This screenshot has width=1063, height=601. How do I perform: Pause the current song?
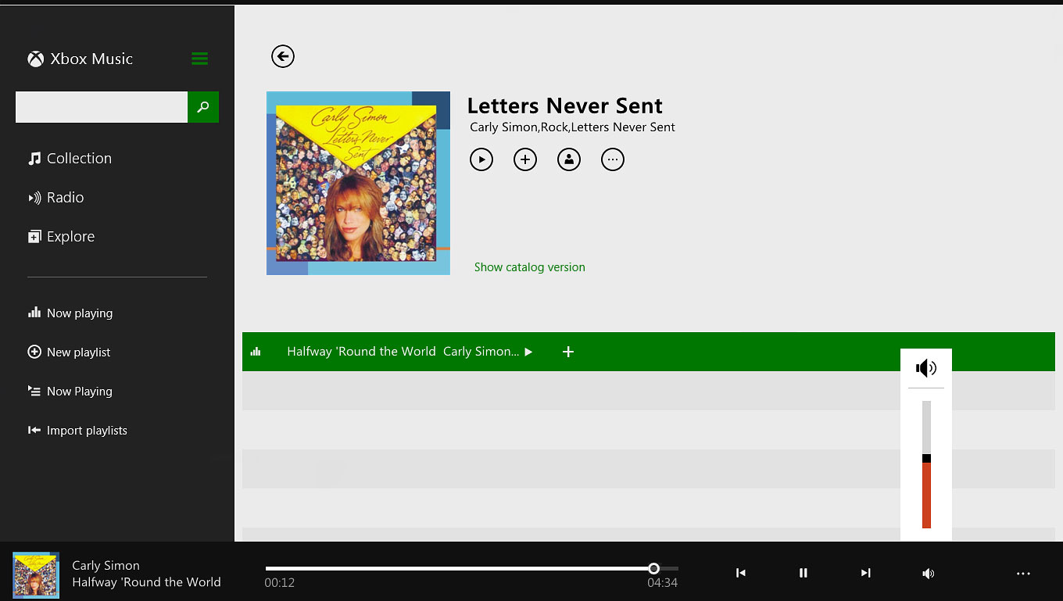(x=803, y=573)
